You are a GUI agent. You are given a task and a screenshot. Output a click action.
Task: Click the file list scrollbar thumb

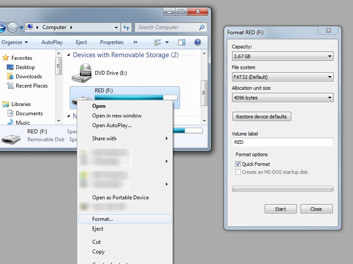(204, 93)
